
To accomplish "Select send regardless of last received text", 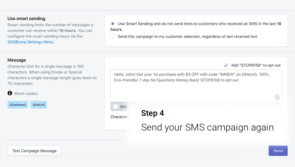I will coord(113,37).
